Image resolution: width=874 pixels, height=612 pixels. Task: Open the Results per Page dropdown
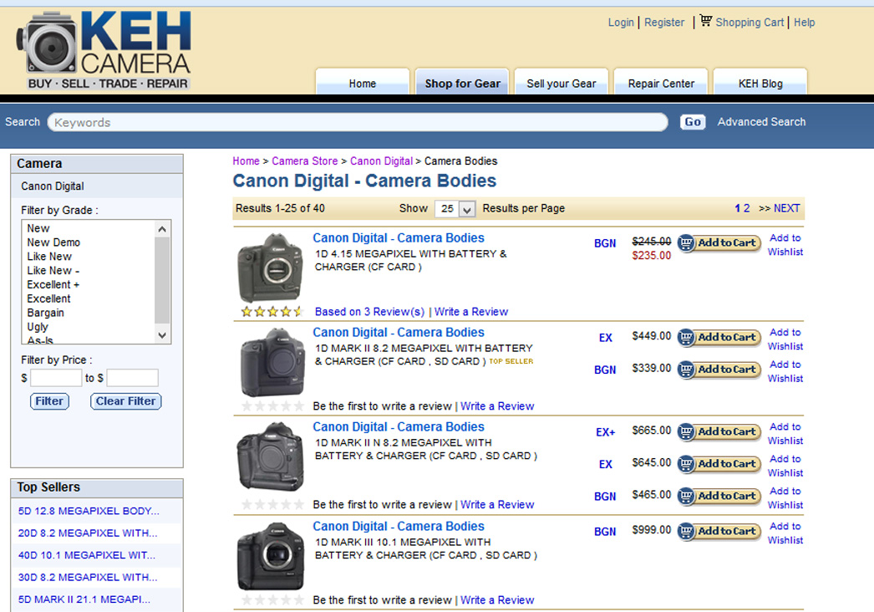[x=457, y=209]
